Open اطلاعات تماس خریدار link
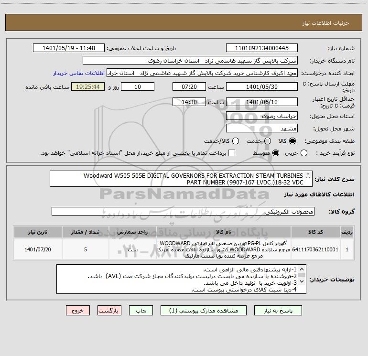This screenshot has width=368, height=356. click(x=79, y=73)
